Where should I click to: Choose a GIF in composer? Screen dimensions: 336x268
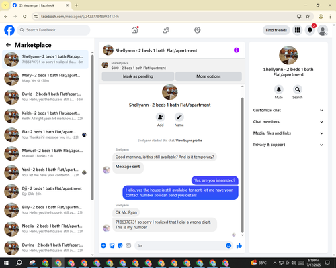pos(128,246)
